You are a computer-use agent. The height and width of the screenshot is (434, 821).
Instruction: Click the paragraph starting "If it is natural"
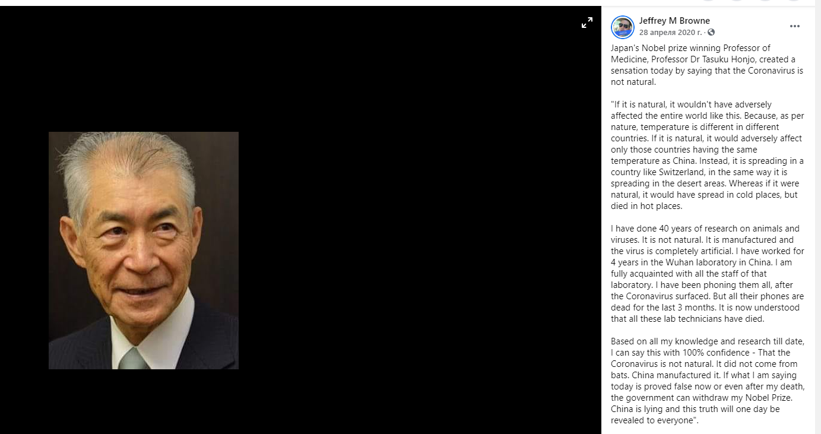tap(707, 156)
